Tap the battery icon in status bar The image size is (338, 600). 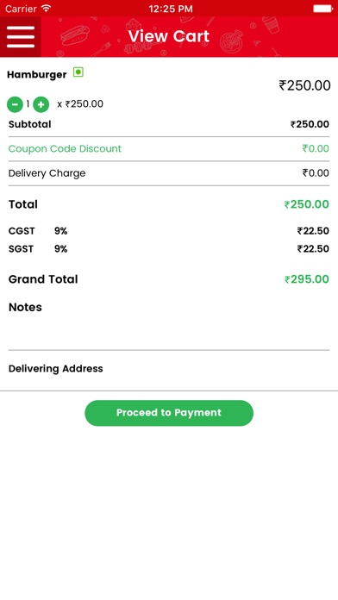[x=323, y=8]
